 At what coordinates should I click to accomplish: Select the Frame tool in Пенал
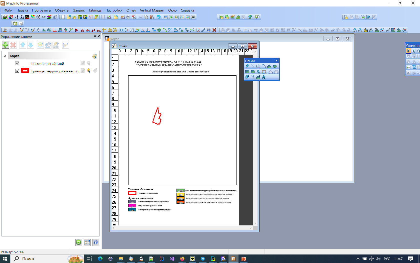point(263,72)
